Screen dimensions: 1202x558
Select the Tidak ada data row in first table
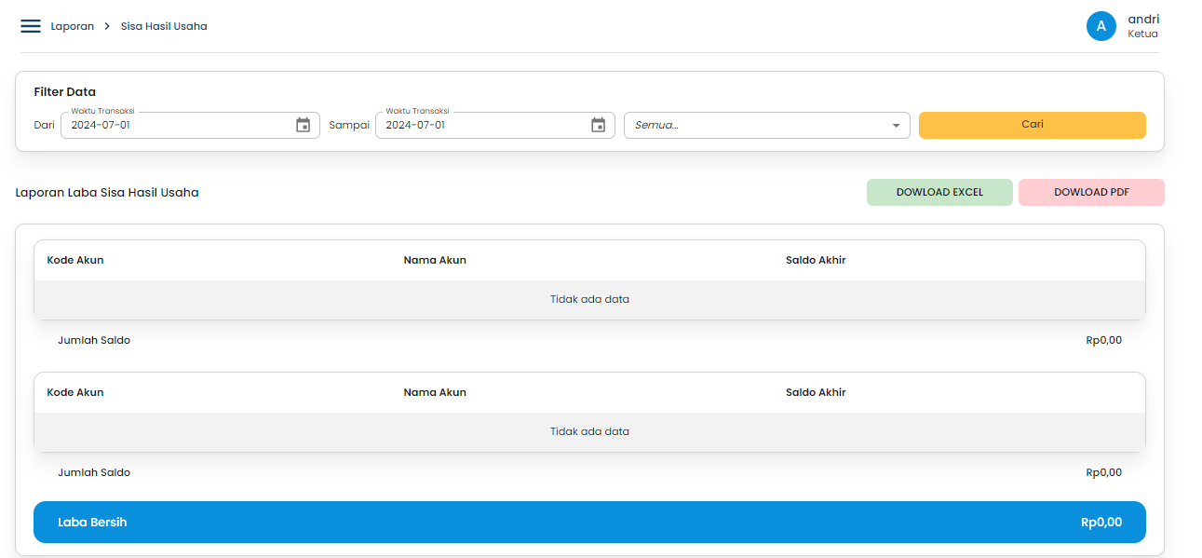click(589, 298)
